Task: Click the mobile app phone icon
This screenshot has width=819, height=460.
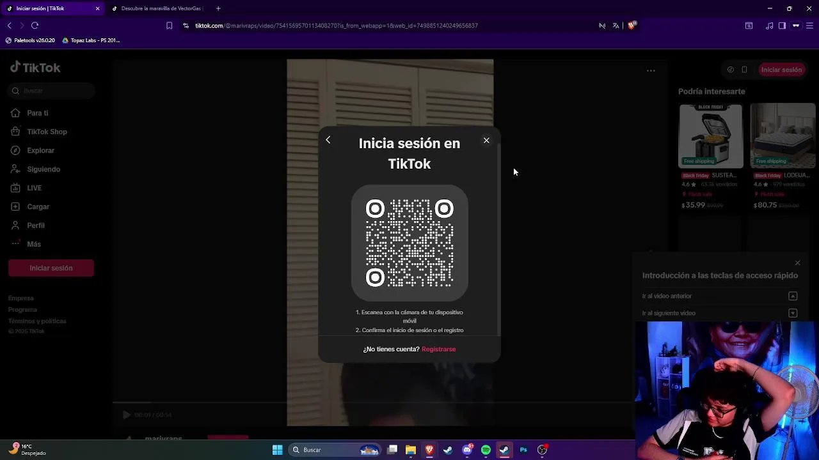Action: (744, 70)
